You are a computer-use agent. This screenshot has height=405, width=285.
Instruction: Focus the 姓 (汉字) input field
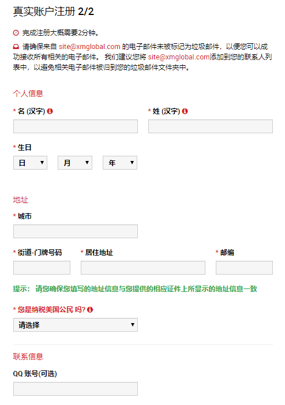[x=211, y=126]
